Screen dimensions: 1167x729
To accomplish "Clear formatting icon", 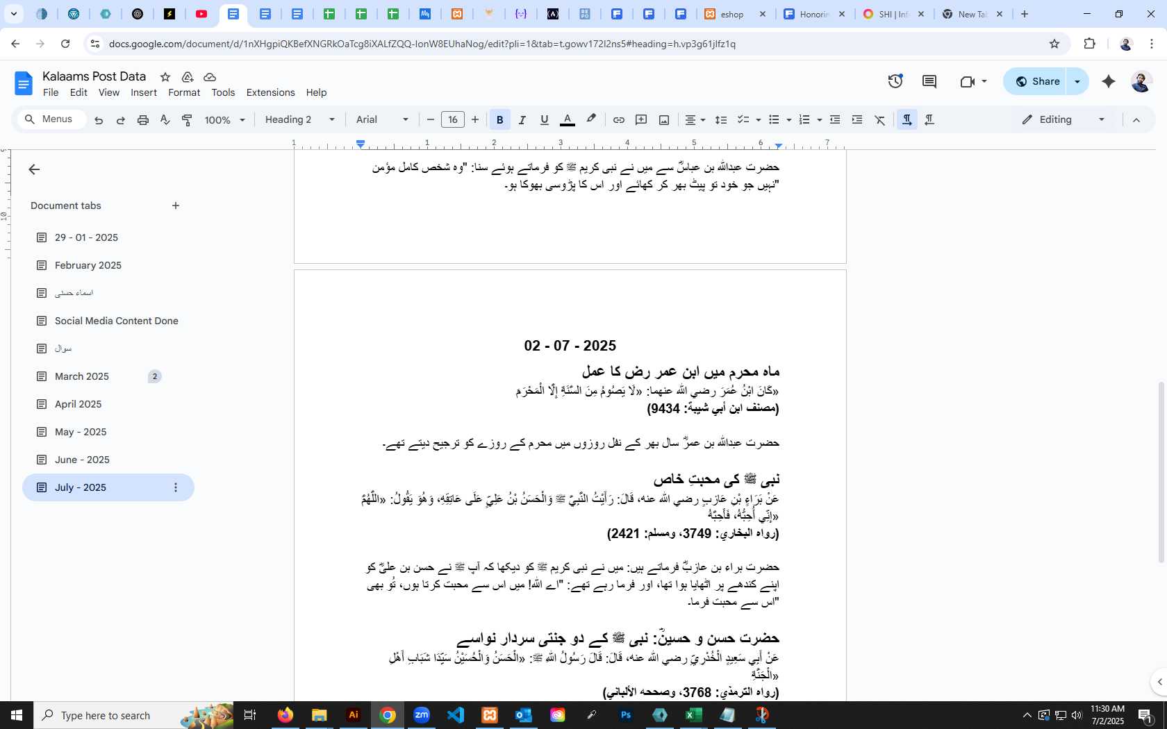I will [x=879, y=120].
